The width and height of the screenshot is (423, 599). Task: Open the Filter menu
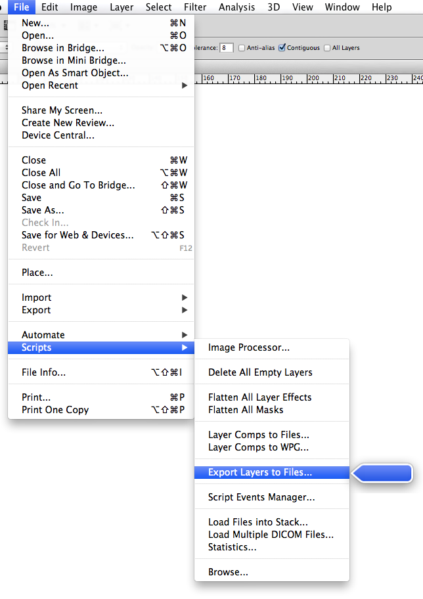tap(195, 7)
